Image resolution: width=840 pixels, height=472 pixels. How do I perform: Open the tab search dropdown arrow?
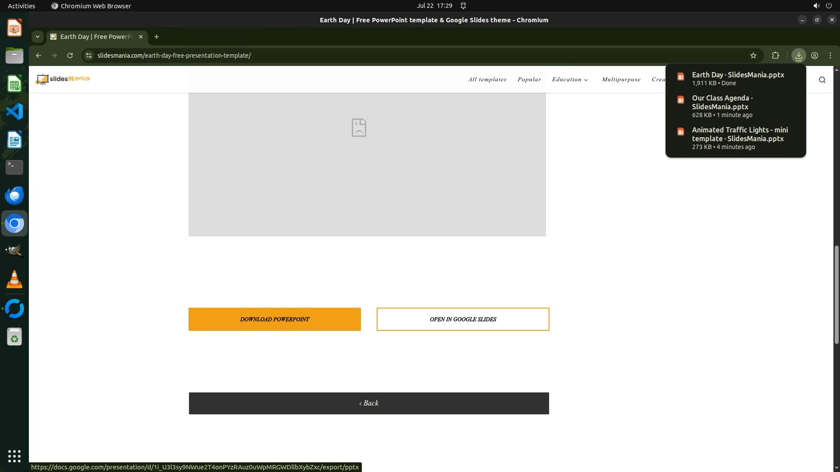38,37
